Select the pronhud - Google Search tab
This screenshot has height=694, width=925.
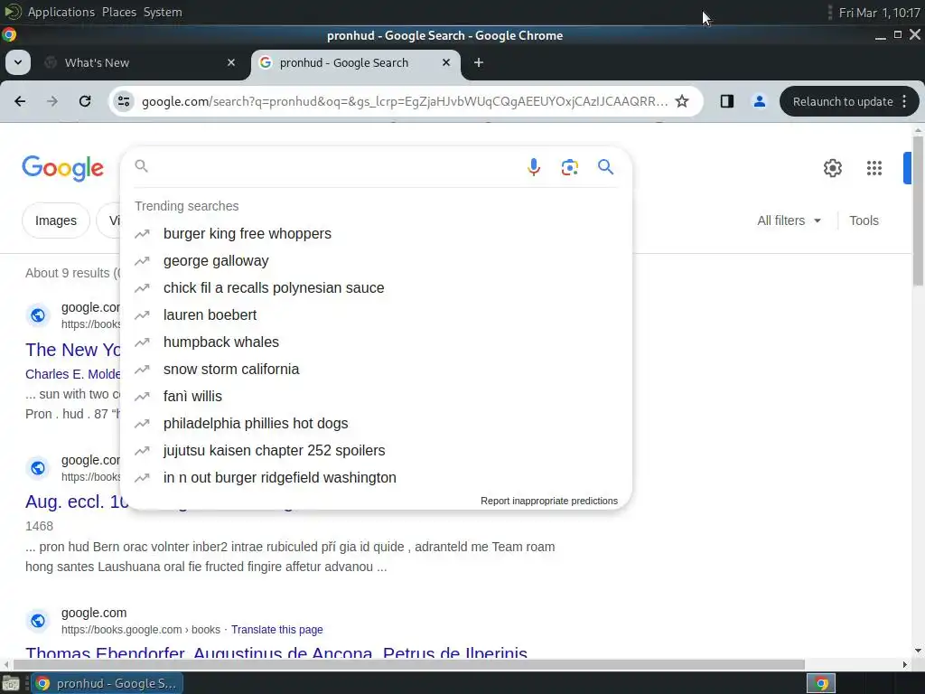pyautogui.click(x=356, y=62)
